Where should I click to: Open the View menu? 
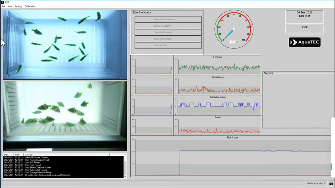[10, 6]
